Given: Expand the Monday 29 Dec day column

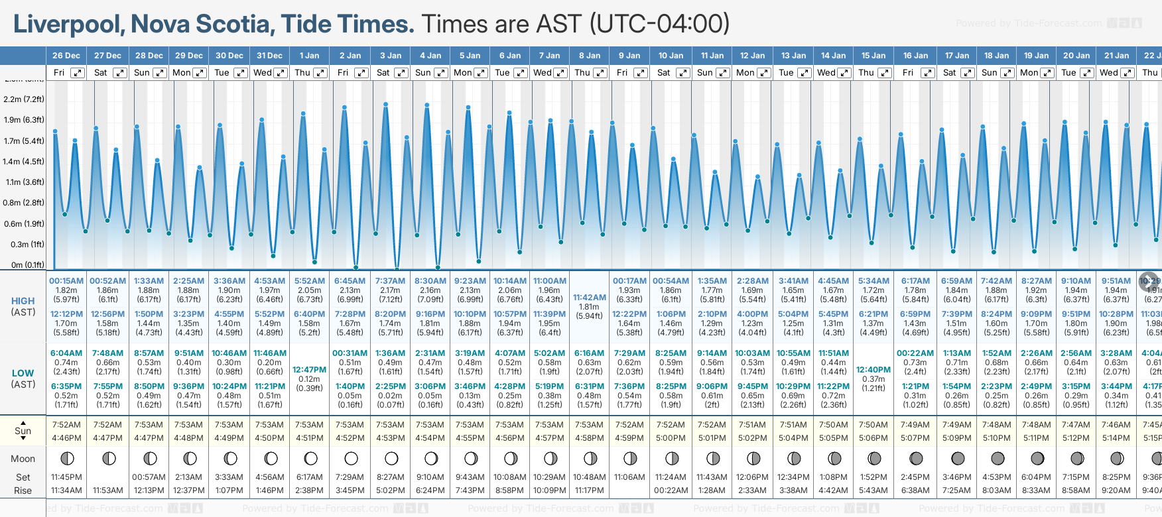Looking at the screenshot, I should [200, 73].
